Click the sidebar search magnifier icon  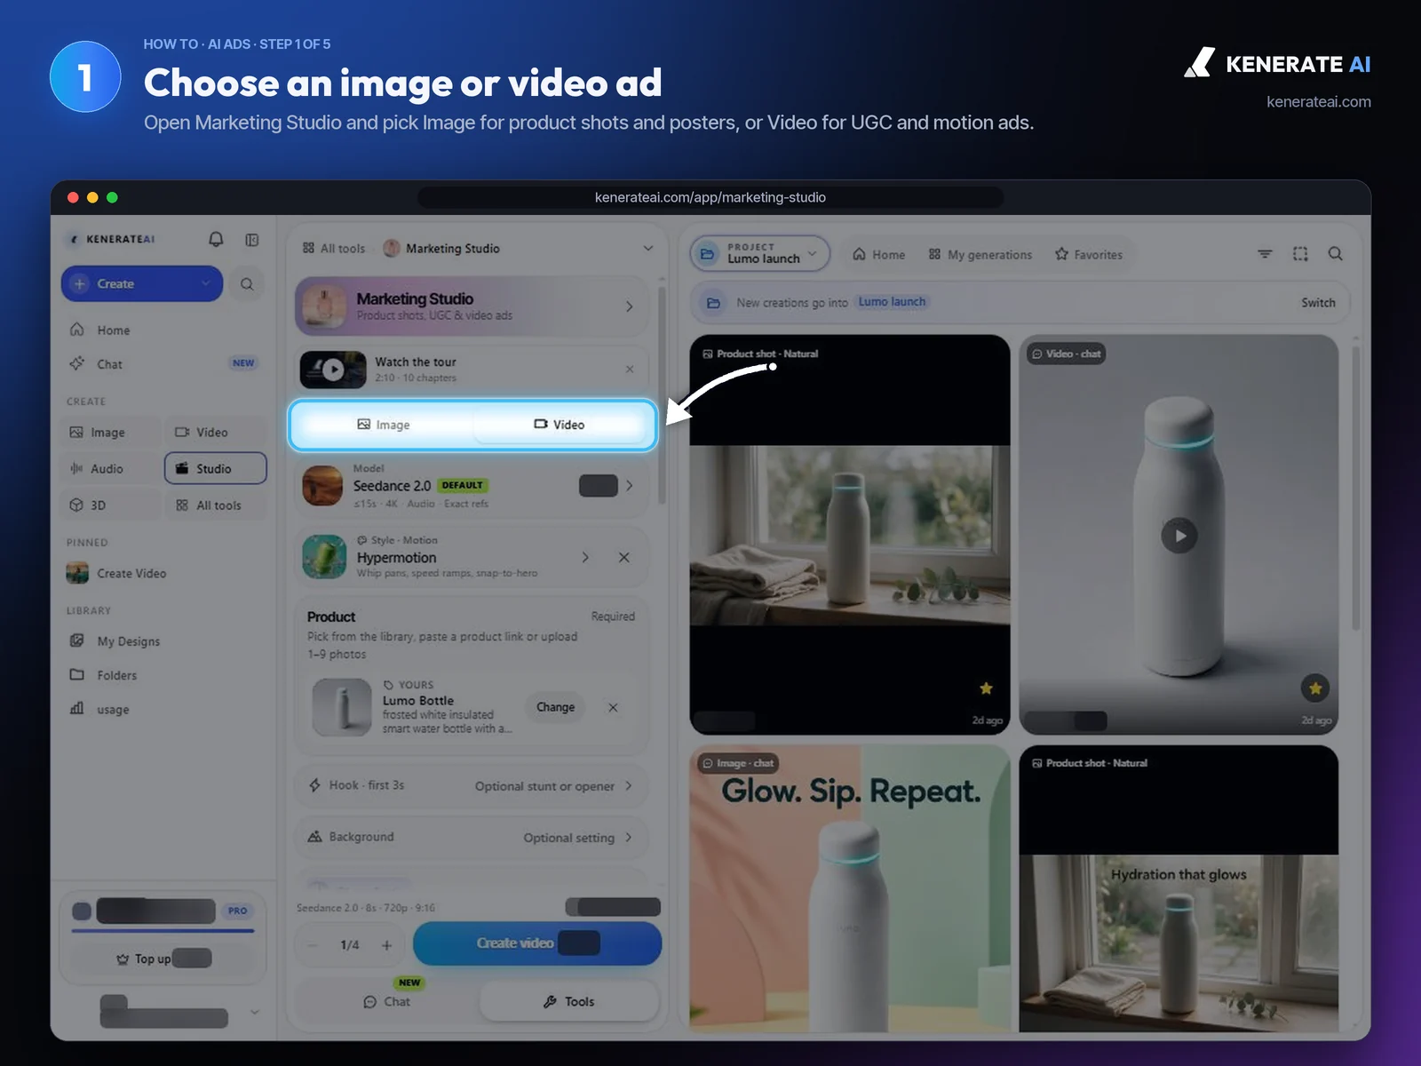[x=247, y=284]
